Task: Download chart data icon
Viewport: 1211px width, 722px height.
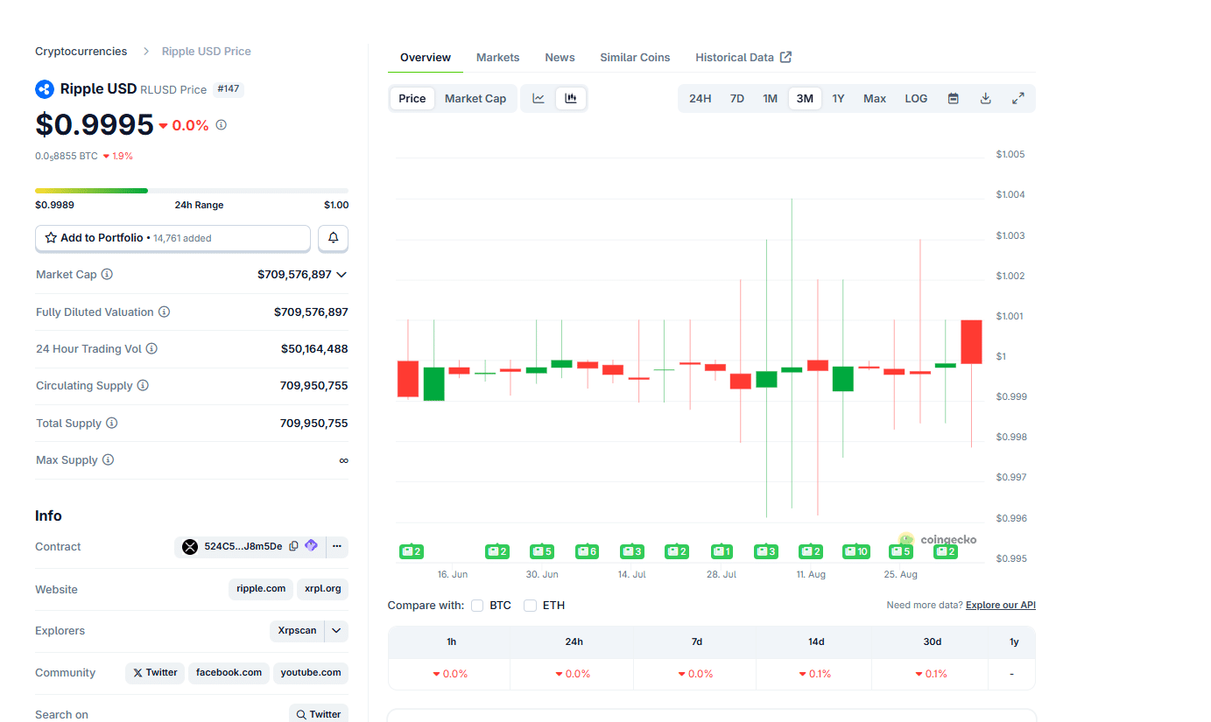Action: coord(985,99)
